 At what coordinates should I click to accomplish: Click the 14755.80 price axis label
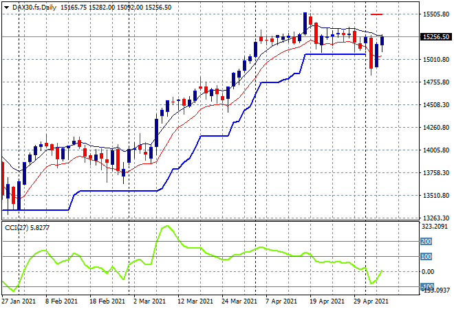[x=436, y=82]
